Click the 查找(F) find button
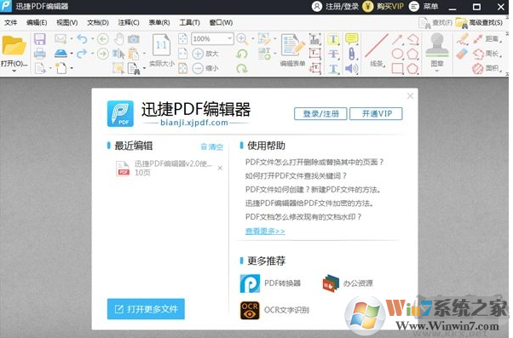Viewport: 513px width, 338px height. point(435,22)
